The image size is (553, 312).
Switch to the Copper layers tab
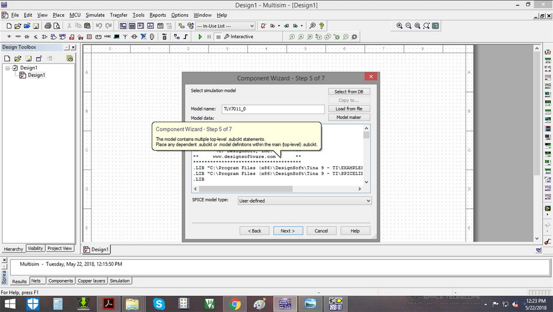pos(92,281)
